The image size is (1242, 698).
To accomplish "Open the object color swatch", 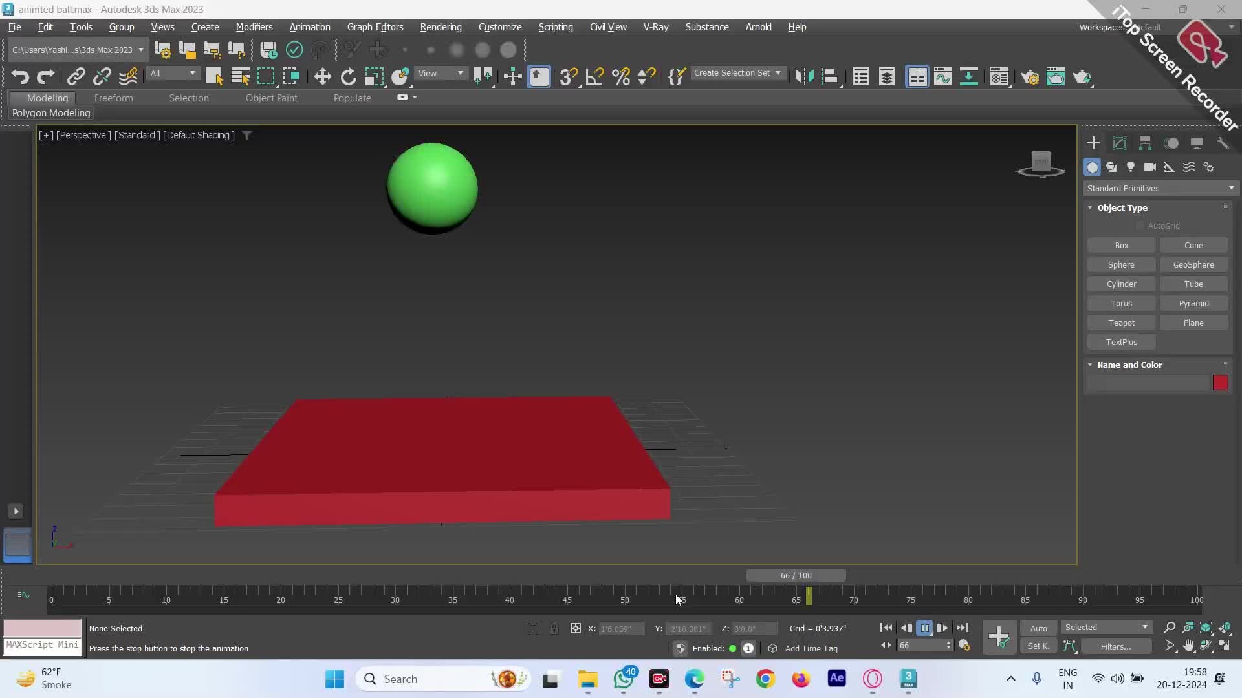I will click(1221, 383).
